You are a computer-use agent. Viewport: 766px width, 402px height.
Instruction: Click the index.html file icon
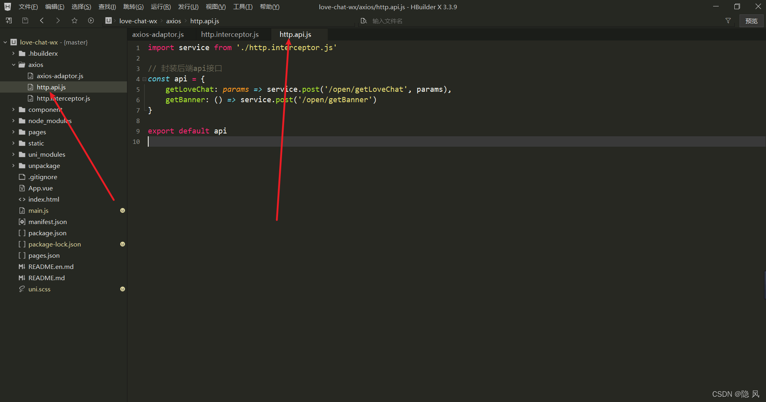tap(22, 199)
